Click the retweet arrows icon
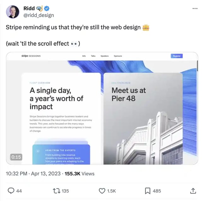 coord(56,191)
